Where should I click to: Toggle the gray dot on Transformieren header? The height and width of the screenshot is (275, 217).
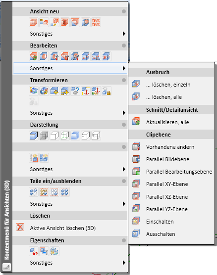[124, 80]
